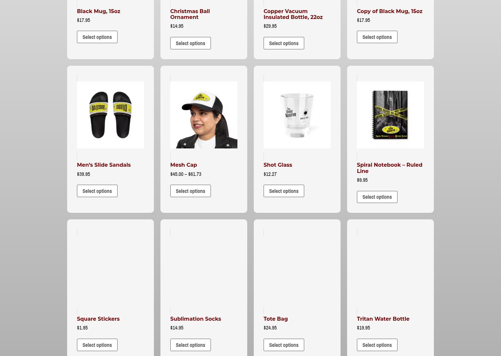Open Copy of Black Mug, 15oz link

(x=390, y=11)
